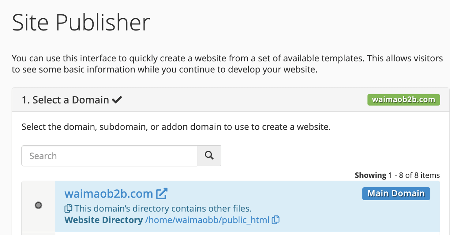Click the 'Website Directory' label

[103, 220]
